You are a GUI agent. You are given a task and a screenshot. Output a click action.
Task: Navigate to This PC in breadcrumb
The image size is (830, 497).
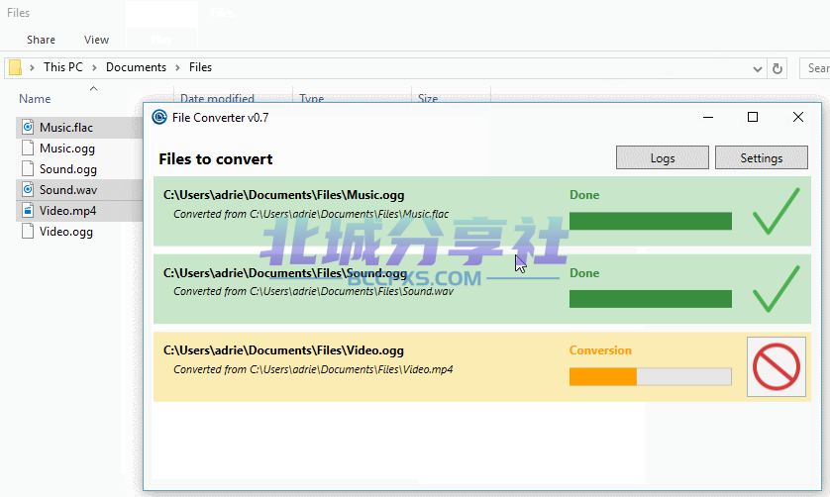coord(63,67)
